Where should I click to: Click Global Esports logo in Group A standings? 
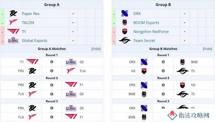tap(13, 40)
